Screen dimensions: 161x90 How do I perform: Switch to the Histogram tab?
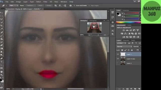pyautogui.click(x=93, y=20)
